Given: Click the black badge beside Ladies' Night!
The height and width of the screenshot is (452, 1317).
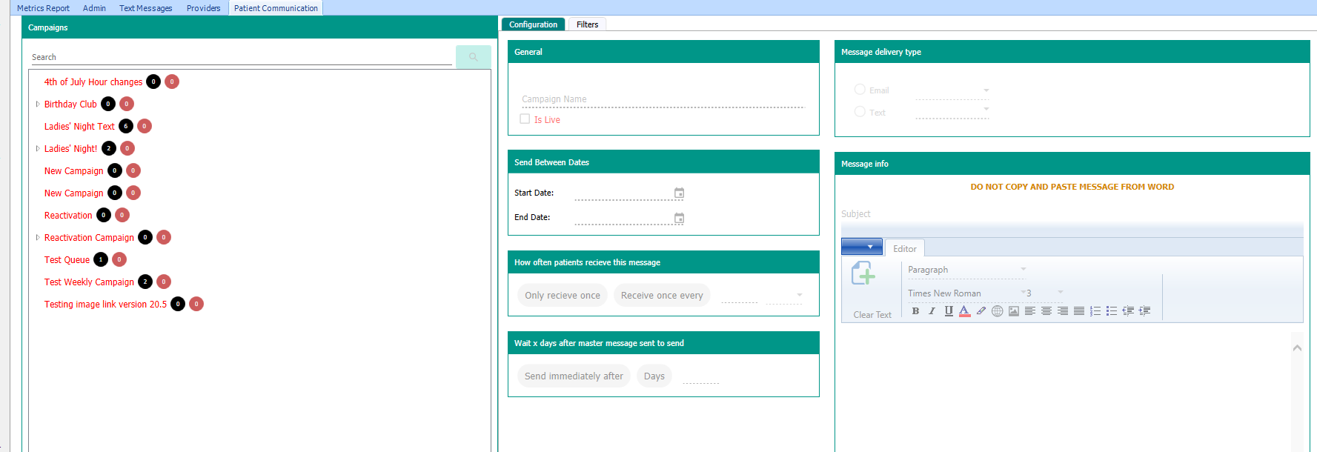Looking at the screenshot, I should 109,148.
